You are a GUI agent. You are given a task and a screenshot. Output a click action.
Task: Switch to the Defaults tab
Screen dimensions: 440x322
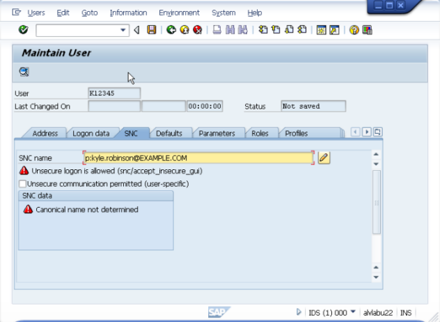pos(169,133)
